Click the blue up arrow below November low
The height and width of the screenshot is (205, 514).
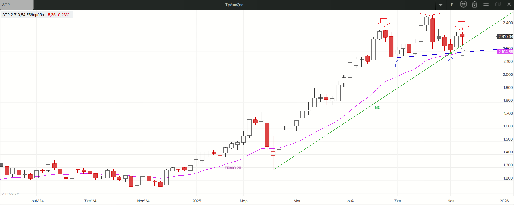click(x=452, y=61)
